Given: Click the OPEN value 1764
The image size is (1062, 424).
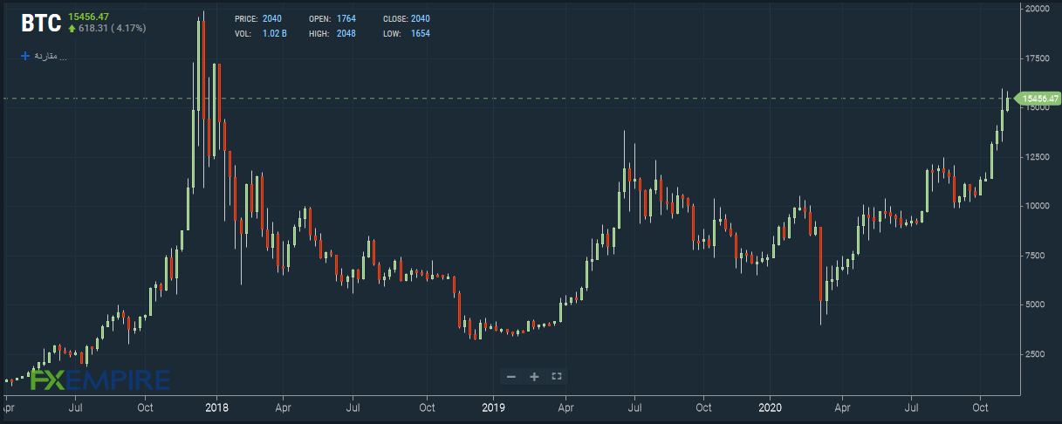Looking at the screenshot, I should [346, 19].
